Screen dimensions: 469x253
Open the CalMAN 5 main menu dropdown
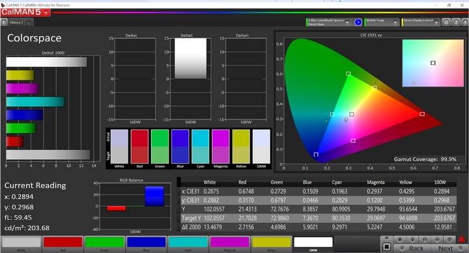click(46, 12)
